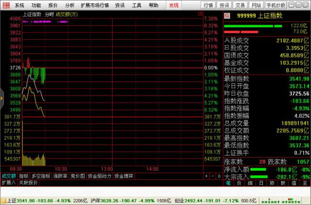Image resolution: width=311 pixels, height=205 pixels.
Task: Click the red application logo icon
Action: click(6, 5)
